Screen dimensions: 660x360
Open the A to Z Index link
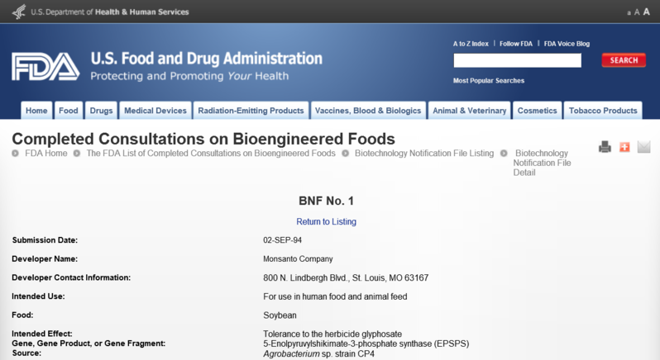point(471,43)
